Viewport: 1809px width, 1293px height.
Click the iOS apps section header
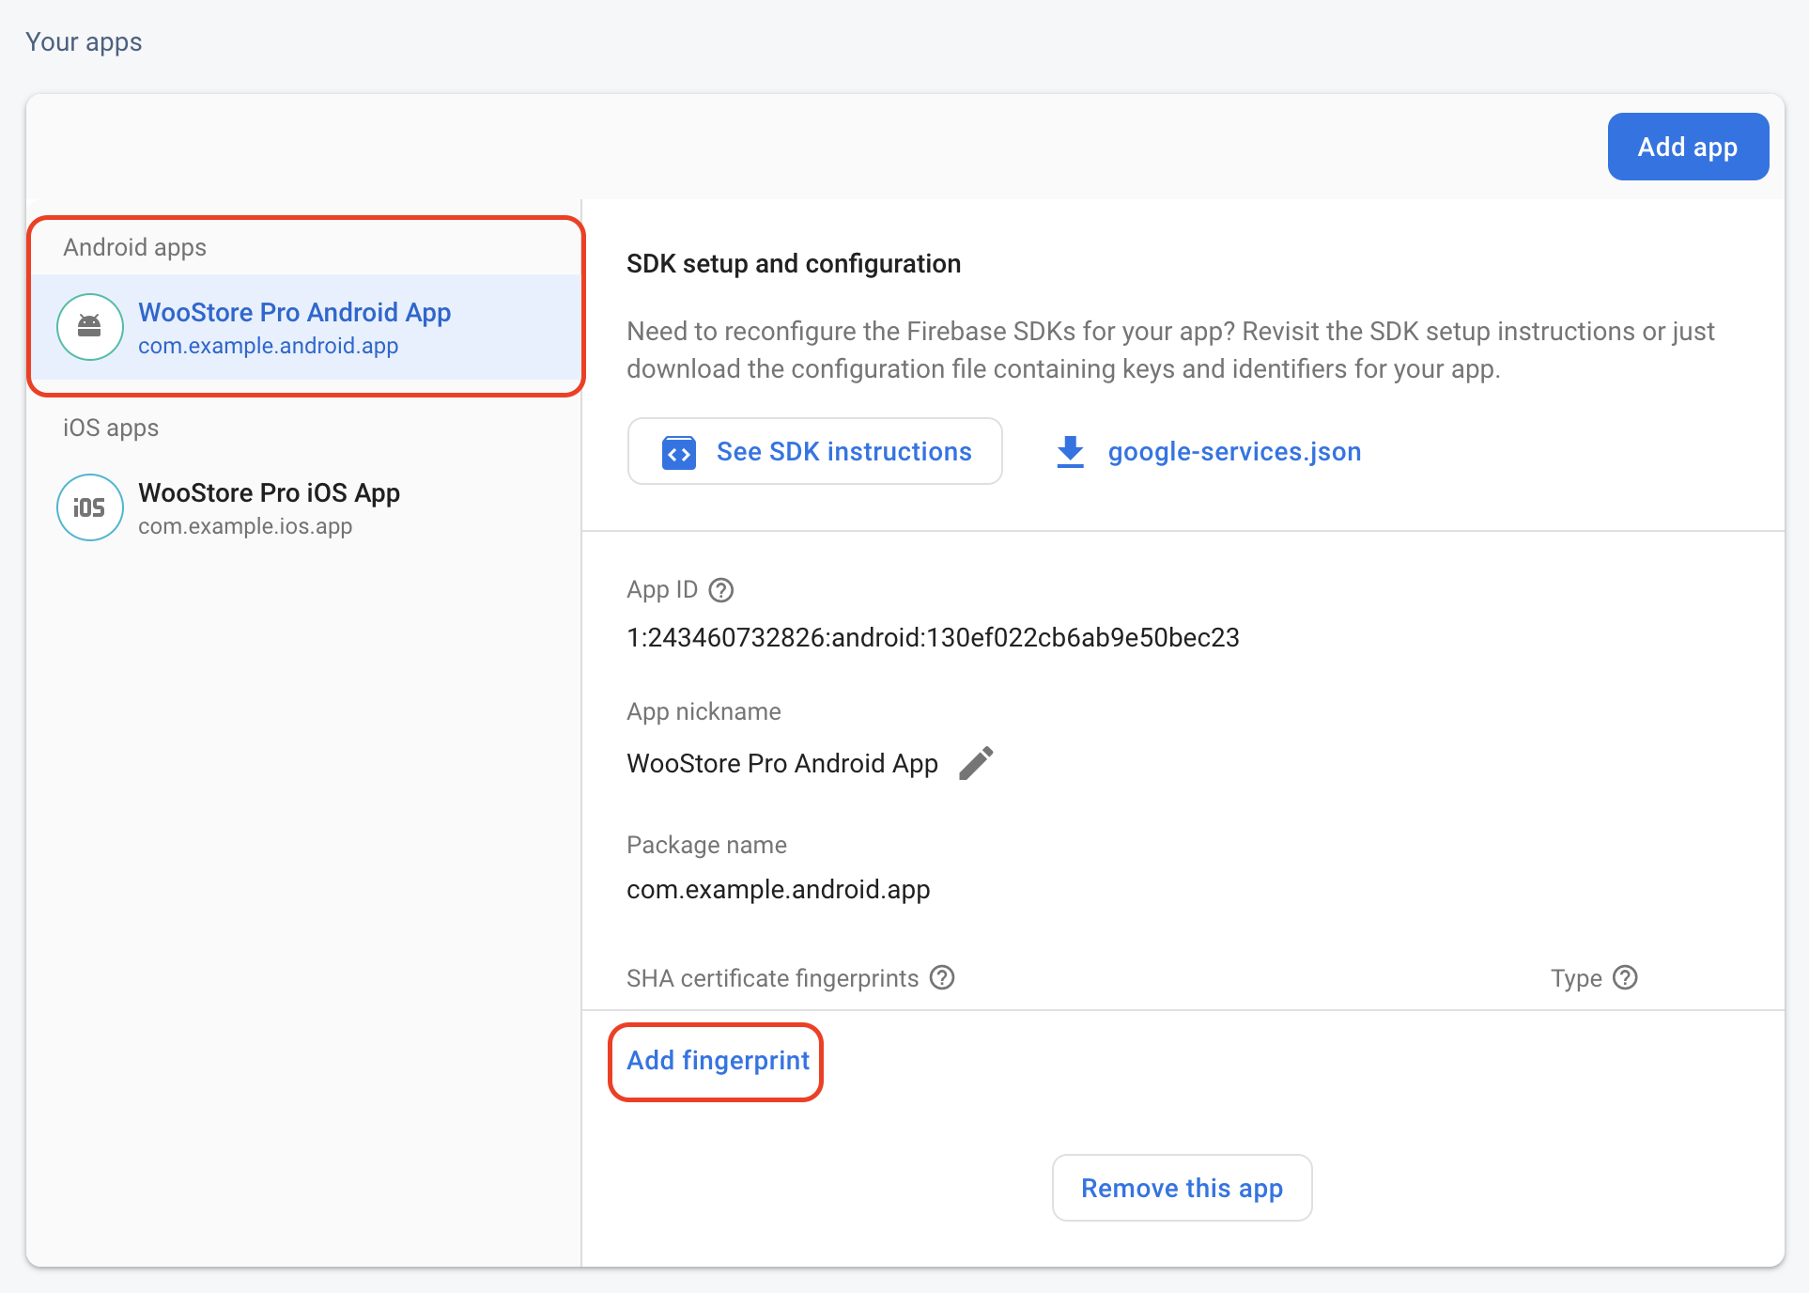pos(110,428)
